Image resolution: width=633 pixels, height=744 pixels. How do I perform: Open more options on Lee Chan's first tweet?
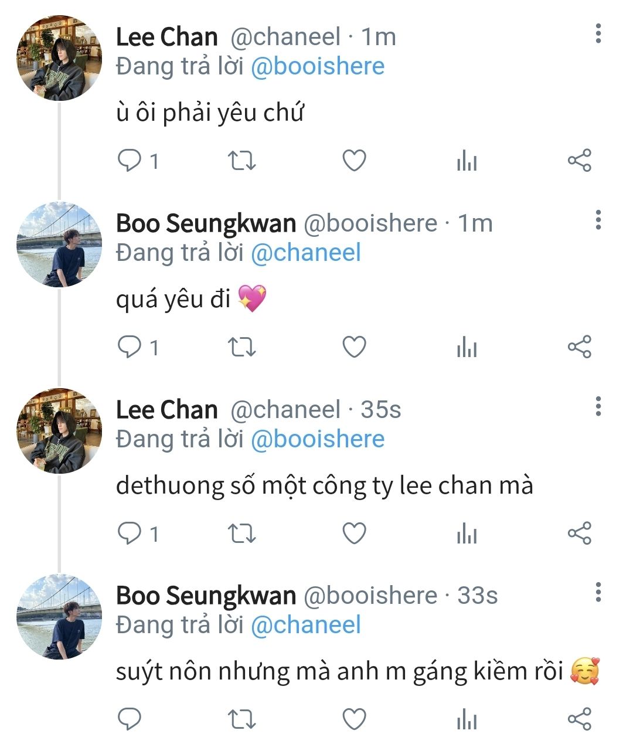[598, 34]
